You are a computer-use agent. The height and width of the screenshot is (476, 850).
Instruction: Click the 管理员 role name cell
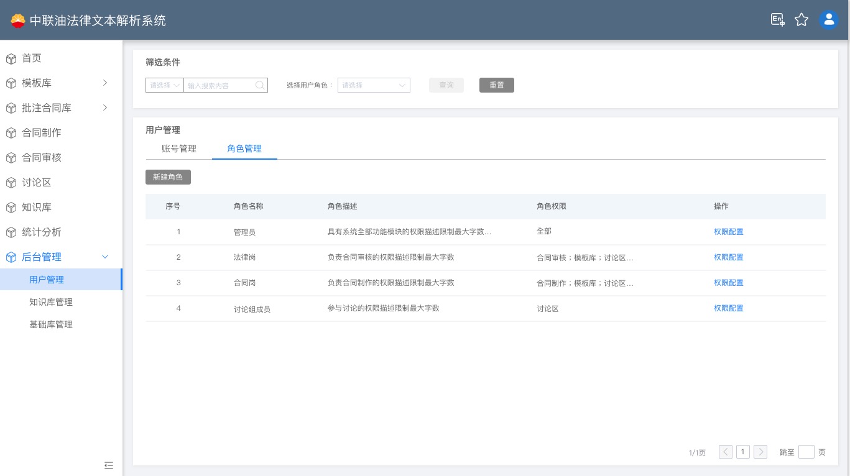(244, 232)
